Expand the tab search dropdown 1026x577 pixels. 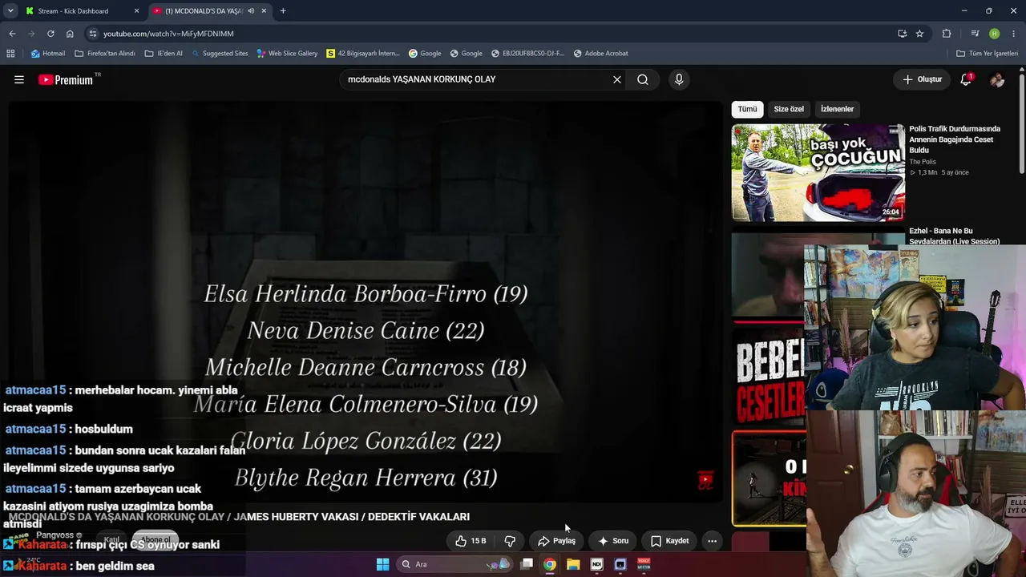(x=10, y=11)
